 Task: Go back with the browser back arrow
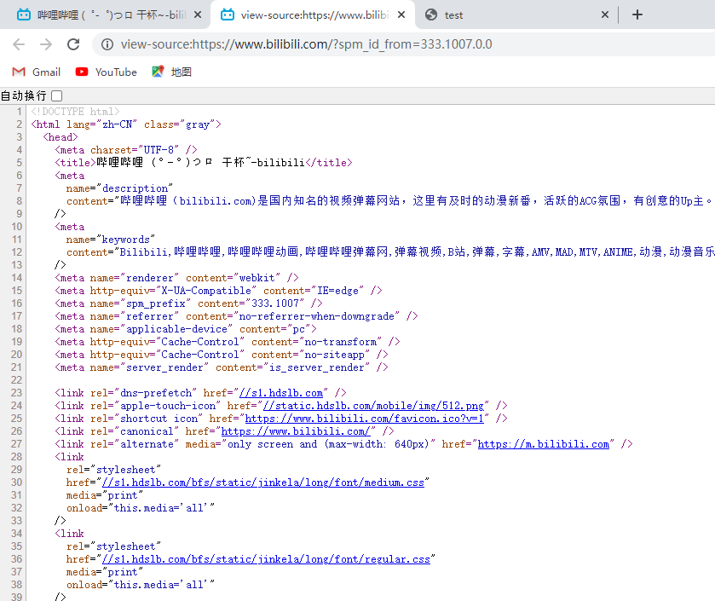pos(19,44)
